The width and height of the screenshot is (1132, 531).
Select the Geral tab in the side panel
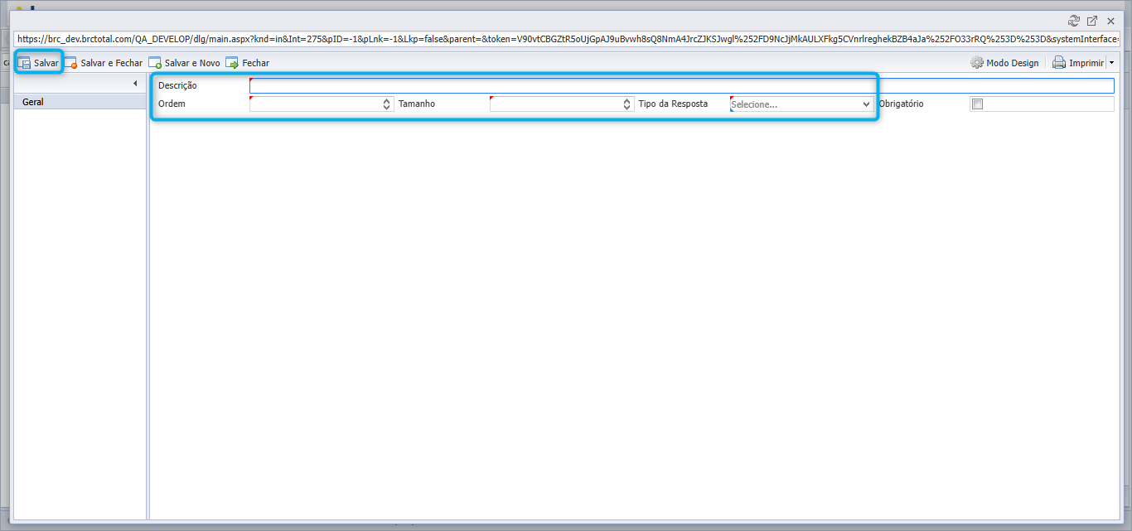[x=80, y=102]
